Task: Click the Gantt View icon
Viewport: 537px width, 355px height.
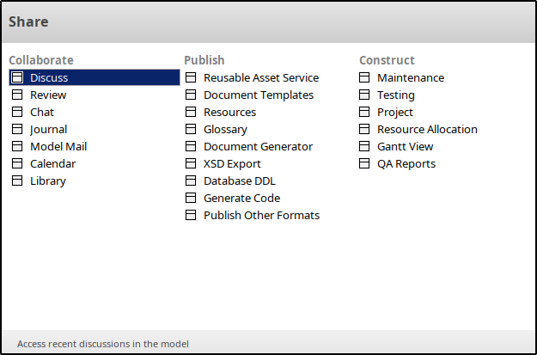Action: 364,146
